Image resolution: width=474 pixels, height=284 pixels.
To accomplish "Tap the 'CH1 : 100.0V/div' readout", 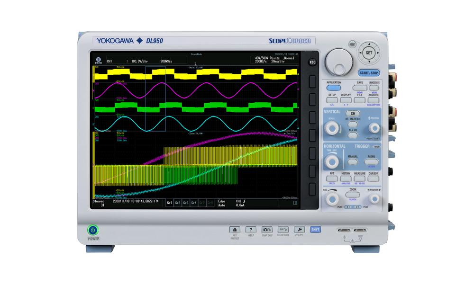I will pyautogui.click(x=127, y=61).
